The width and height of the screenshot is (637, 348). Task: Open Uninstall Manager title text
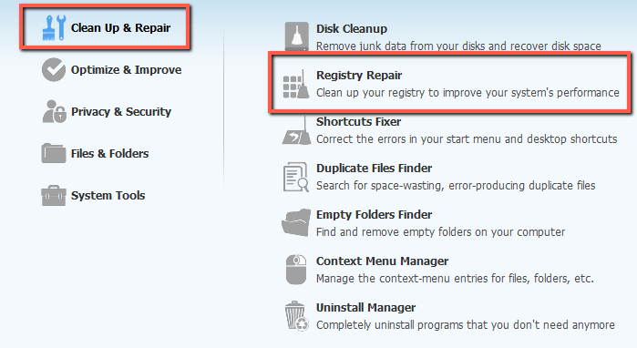pos(366,308)
